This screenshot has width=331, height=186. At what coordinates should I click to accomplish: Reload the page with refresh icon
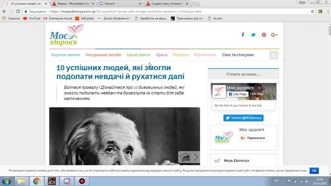pos(18,11)
